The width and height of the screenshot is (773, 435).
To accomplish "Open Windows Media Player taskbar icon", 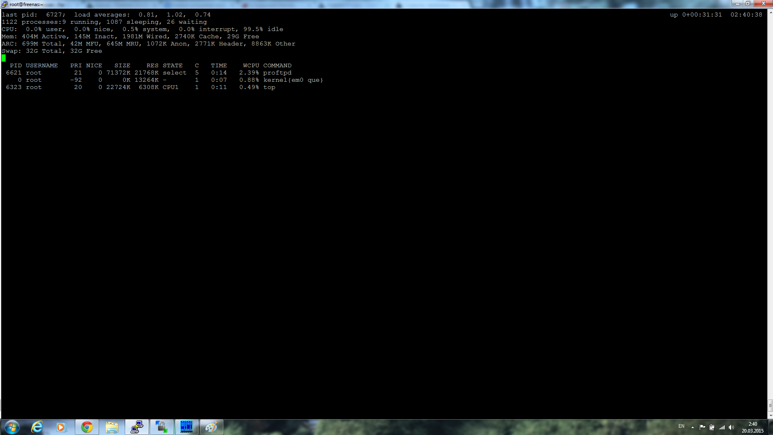I will [x=61, y=427].
